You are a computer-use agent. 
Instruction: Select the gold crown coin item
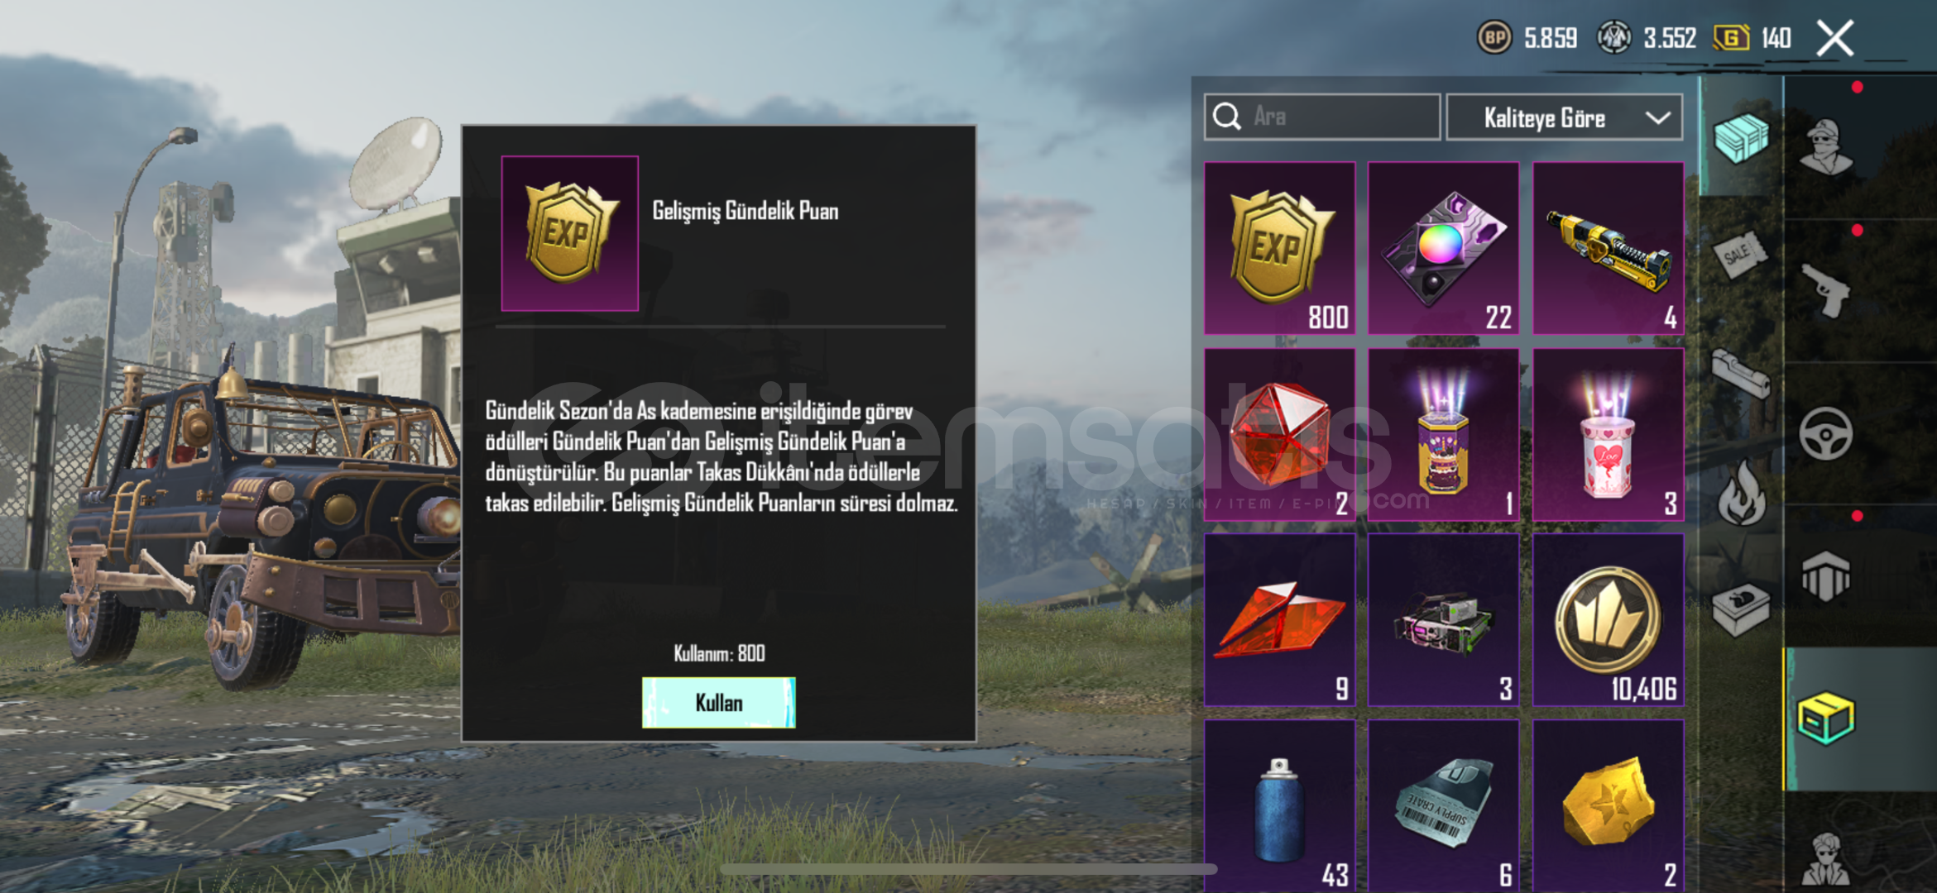[x=1608, y=620]
